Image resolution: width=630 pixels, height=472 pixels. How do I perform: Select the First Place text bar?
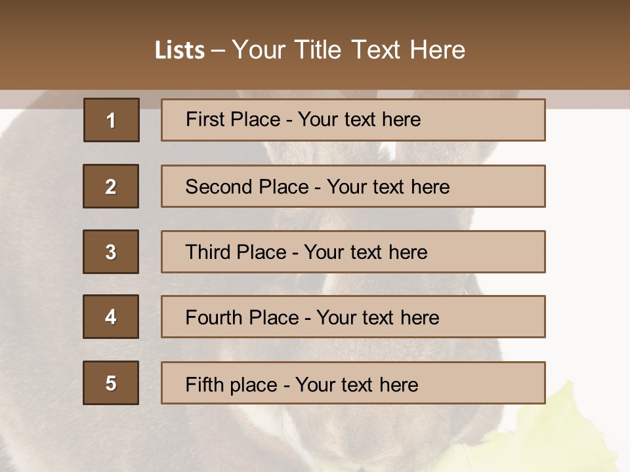[353, 120]
